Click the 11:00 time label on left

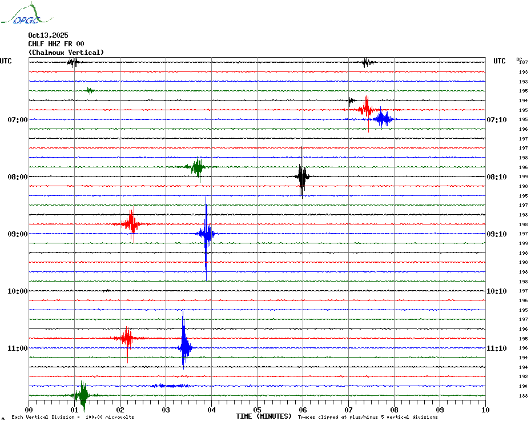tap(18, 348)
